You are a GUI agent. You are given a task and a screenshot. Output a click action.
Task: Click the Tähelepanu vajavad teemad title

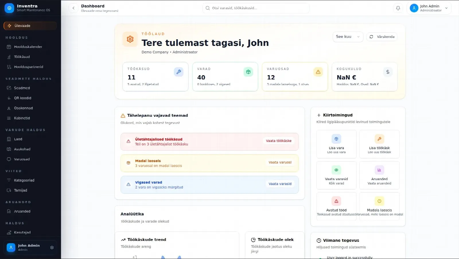point(157,116)
